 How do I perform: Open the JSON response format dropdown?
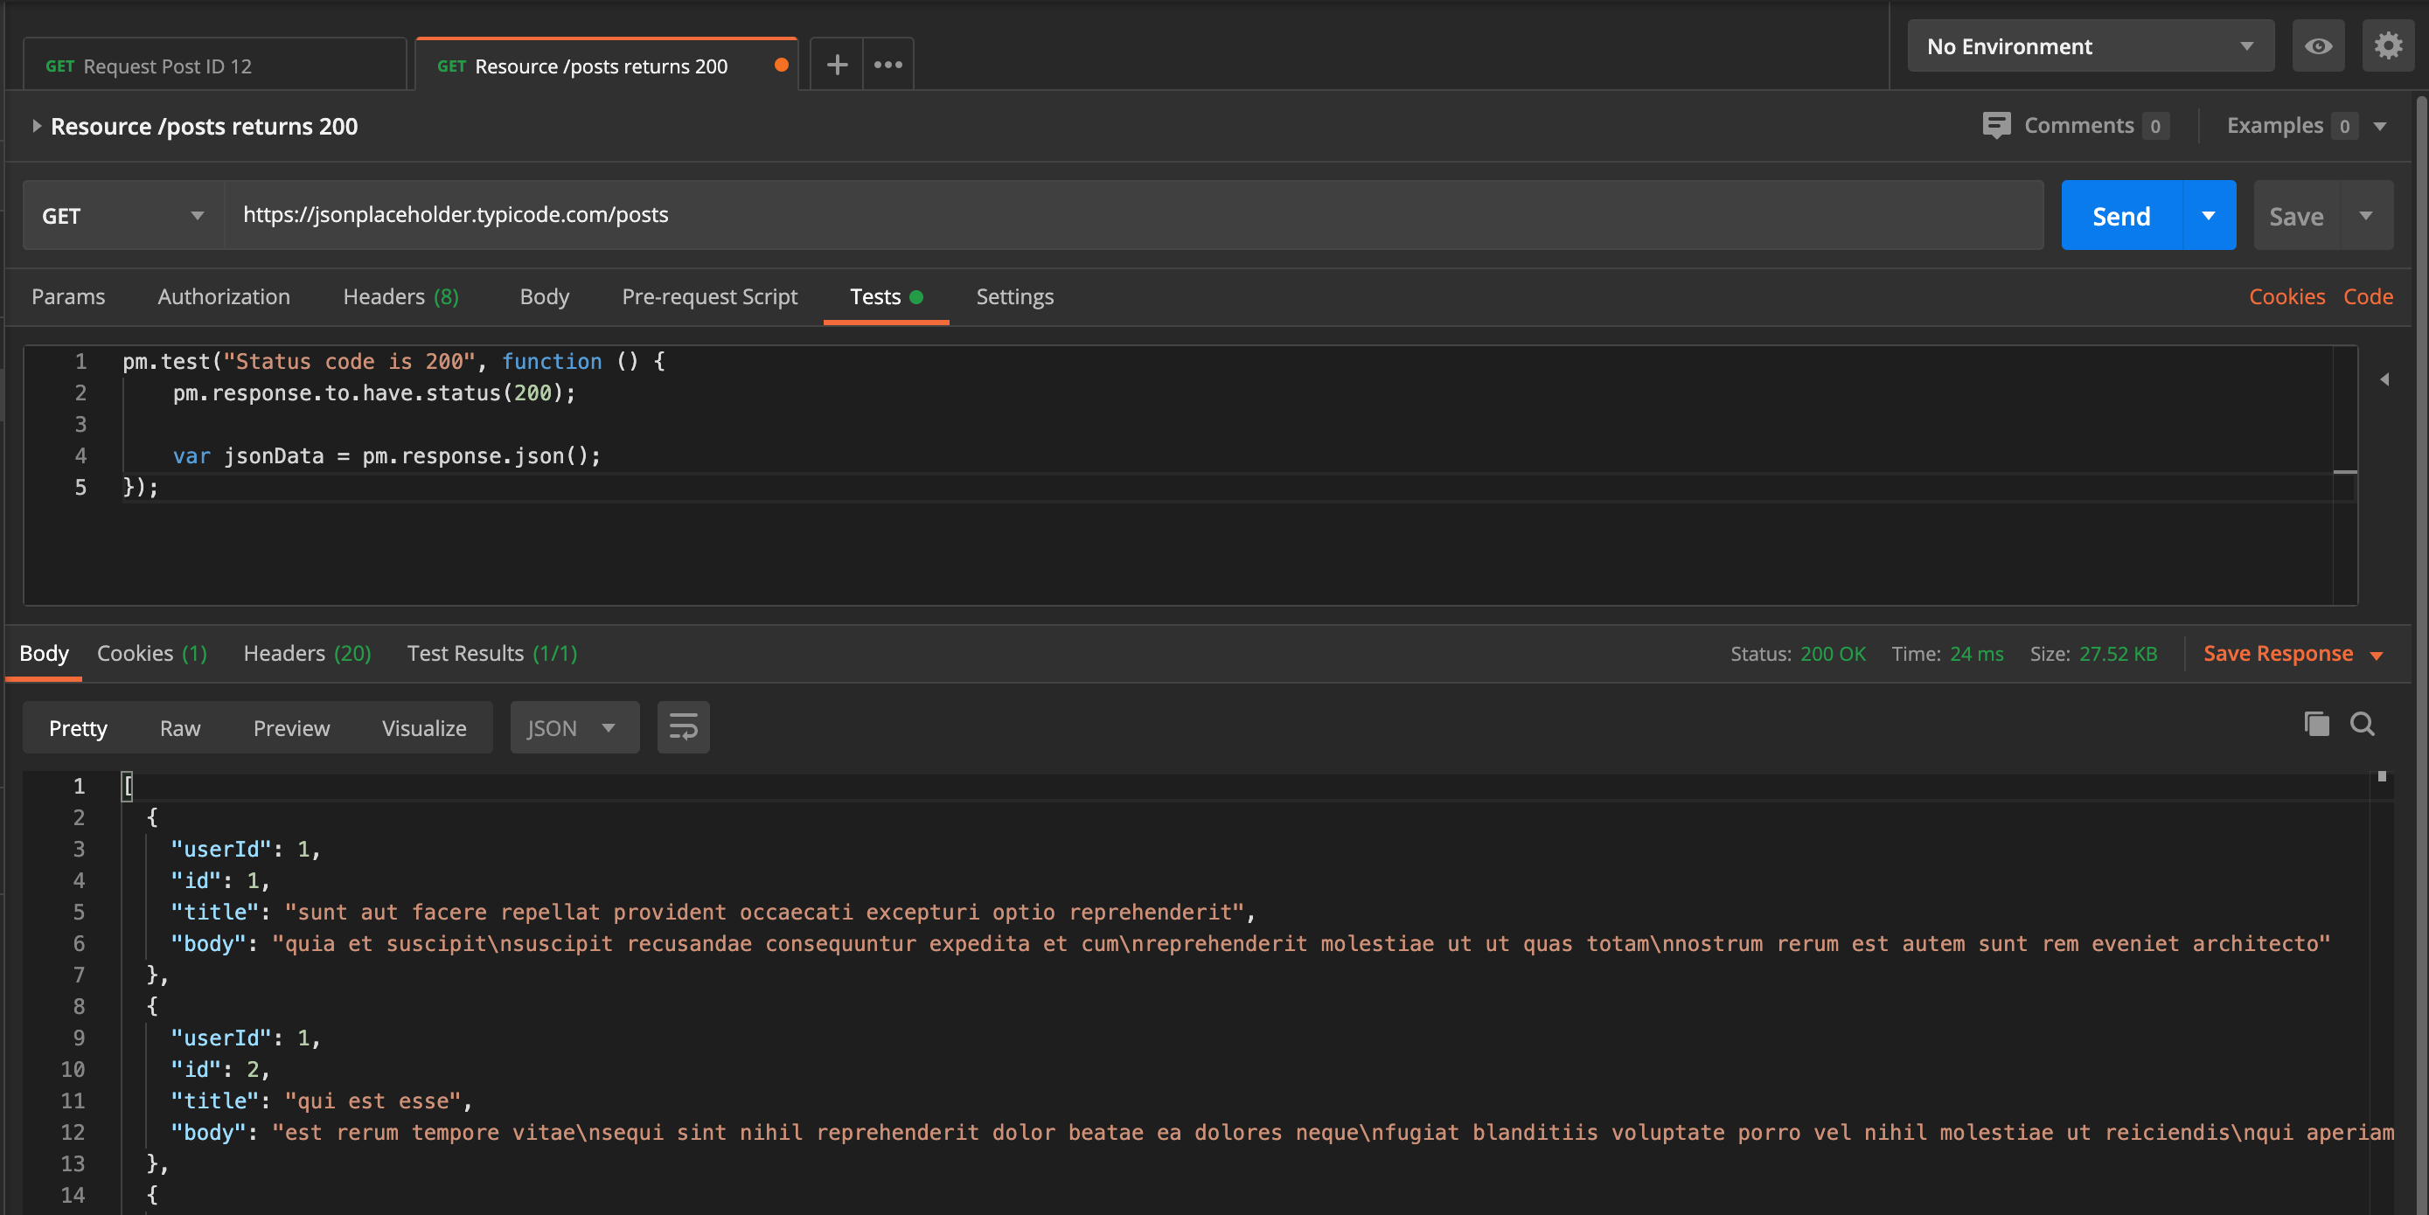[x=574, y=726]
